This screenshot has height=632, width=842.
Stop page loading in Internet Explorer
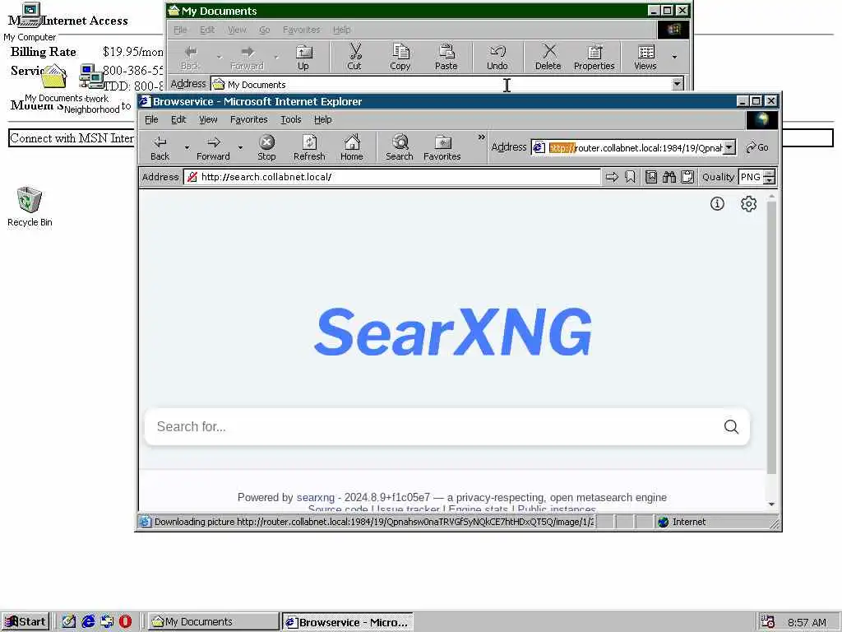(x=266, y=148)
